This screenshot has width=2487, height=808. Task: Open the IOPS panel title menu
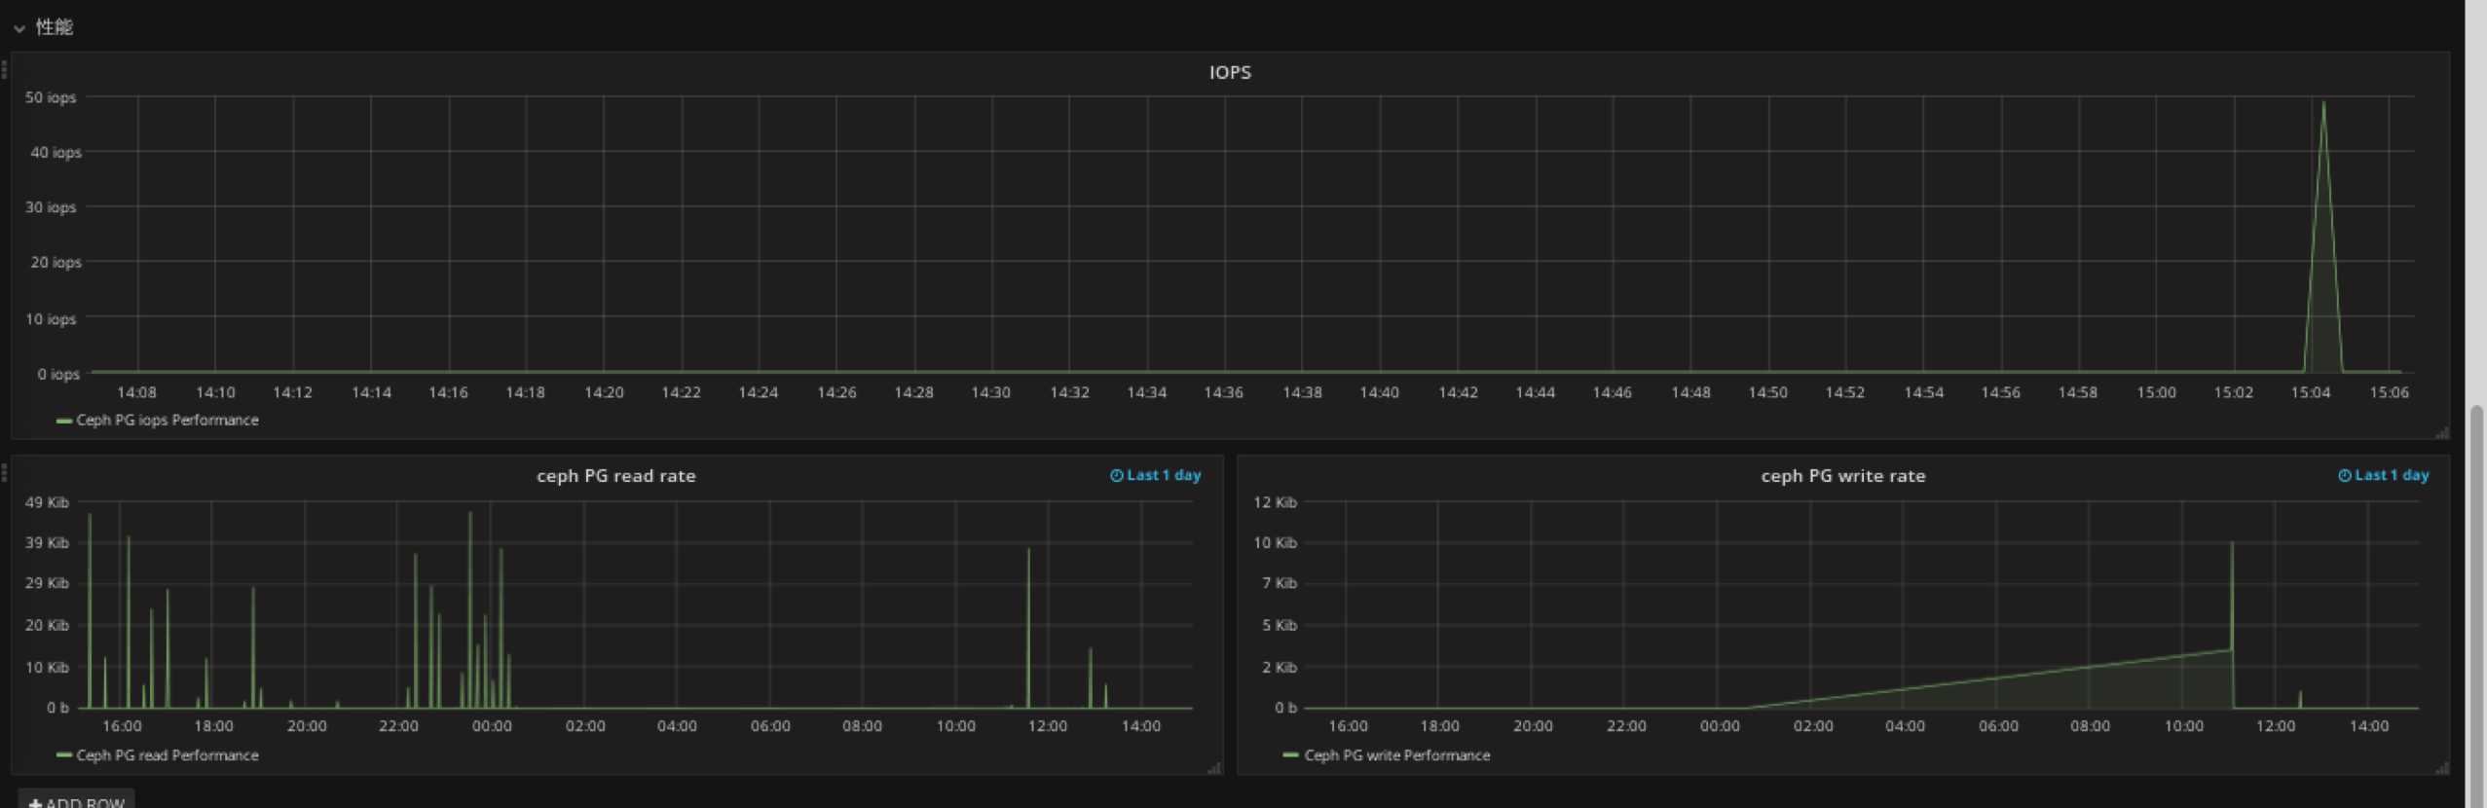pos(1229,72)
